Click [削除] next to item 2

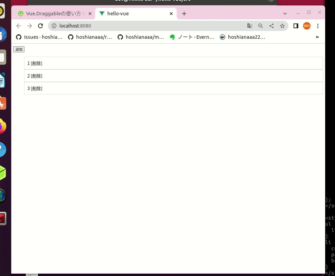pyautogui.click(x=36, y=76)
